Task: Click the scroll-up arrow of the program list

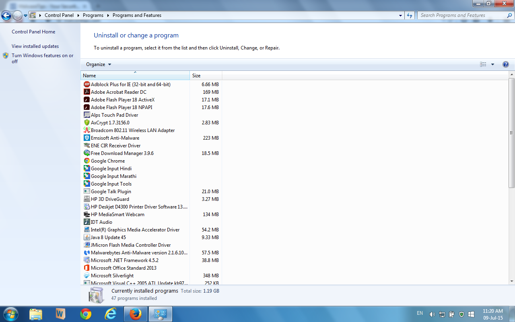Action: (512, 75)
